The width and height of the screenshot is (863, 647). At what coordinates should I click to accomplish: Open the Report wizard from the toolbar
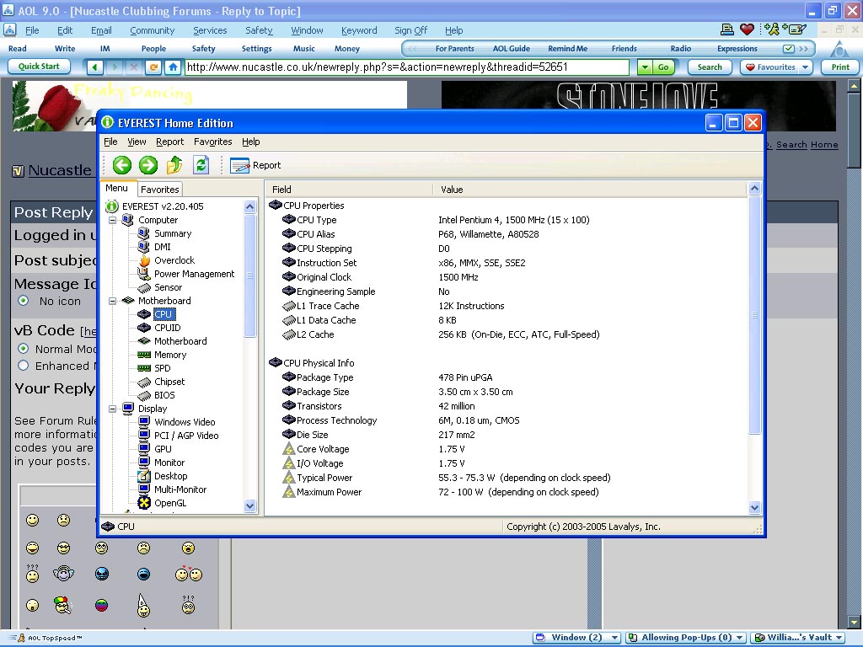[255, 165]
